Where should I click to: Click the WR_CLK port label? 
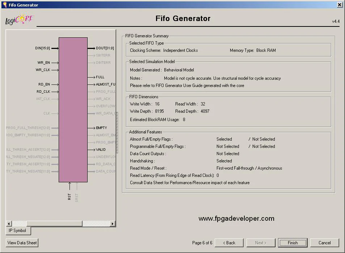tap(43, 70)
